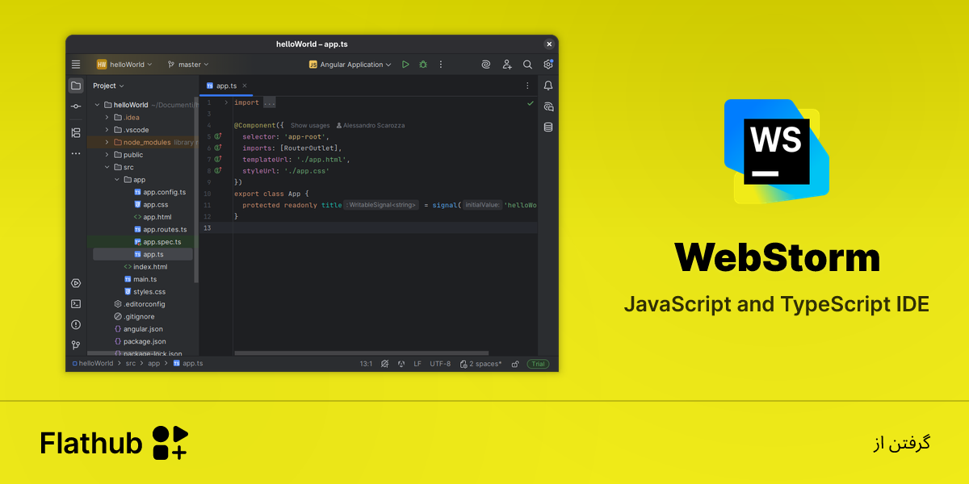This screenshot has width=969, height=484.
Task: Open the master branch dropdown
Action: coord(188,65)
